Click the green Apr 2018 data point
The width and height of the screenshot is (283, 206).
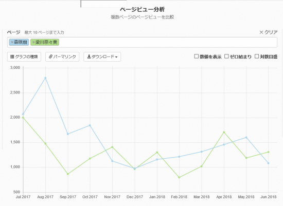click(224, 132)
